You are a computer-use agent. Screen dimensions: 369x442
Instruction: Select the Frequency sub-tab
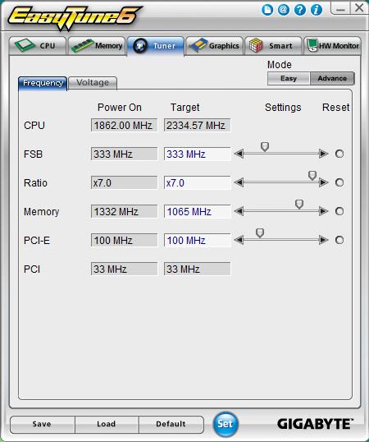coord(43,84)
